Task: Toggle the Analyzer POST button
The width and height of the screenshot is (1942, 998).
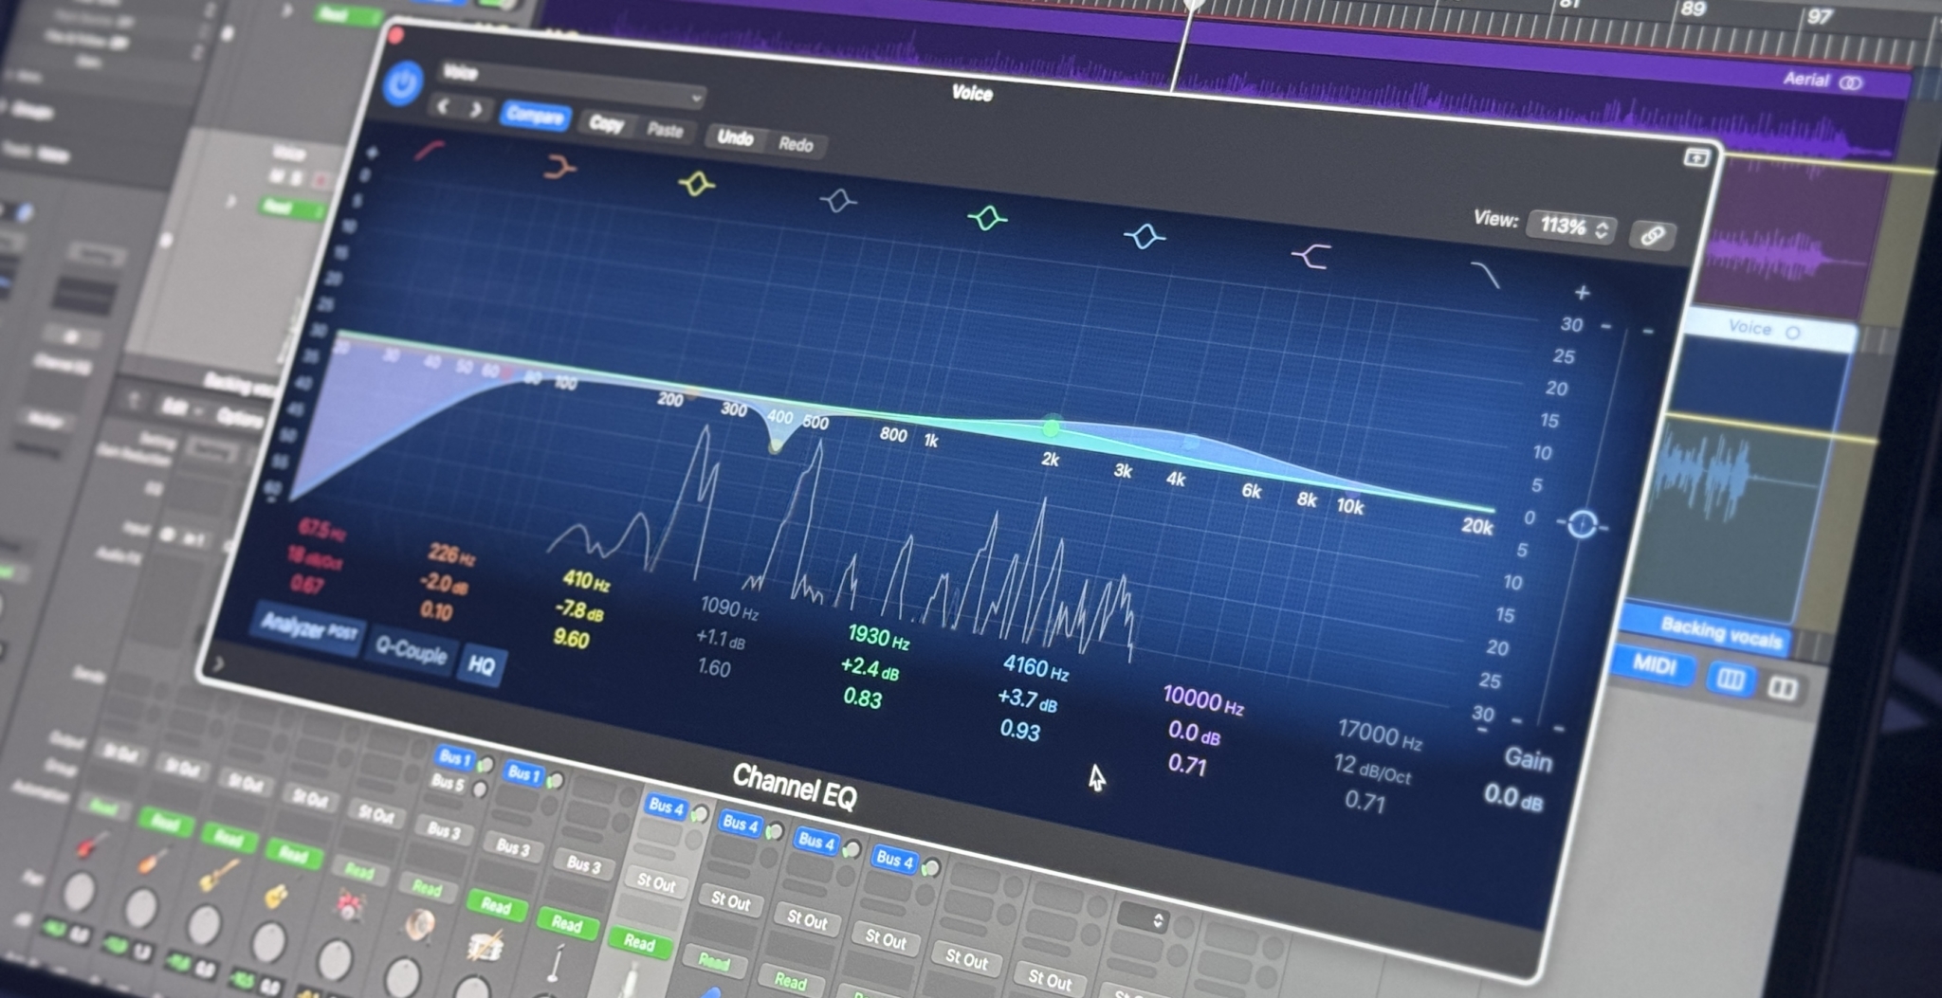Action: [x=308, y=627]
